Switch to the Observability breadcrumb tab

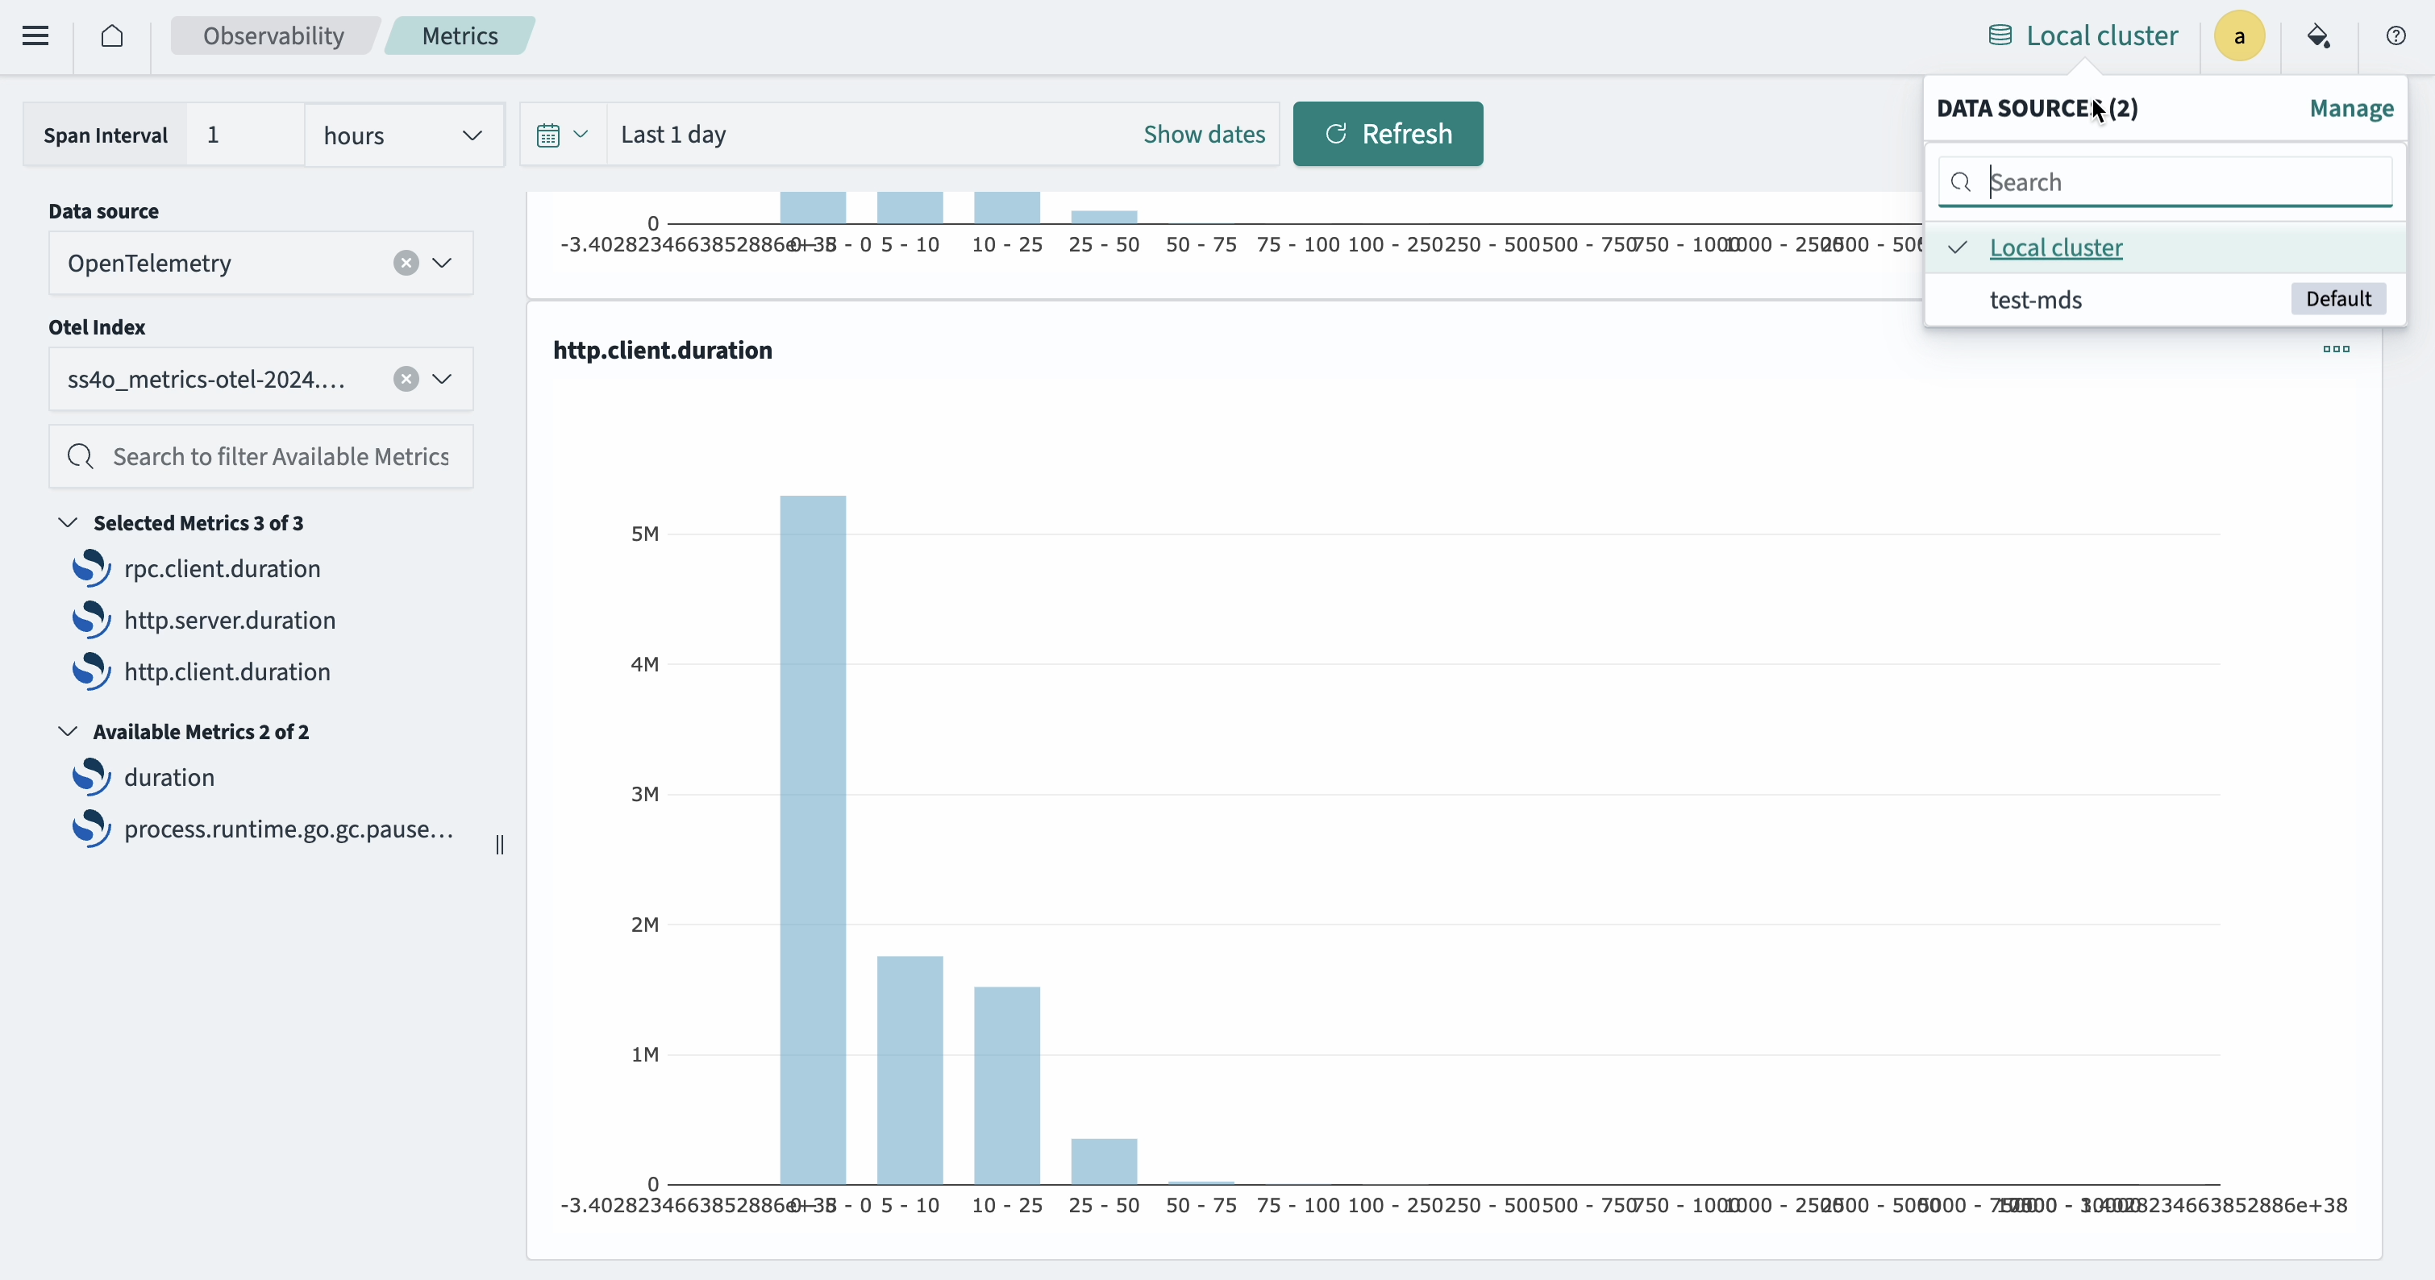(273, 35)
